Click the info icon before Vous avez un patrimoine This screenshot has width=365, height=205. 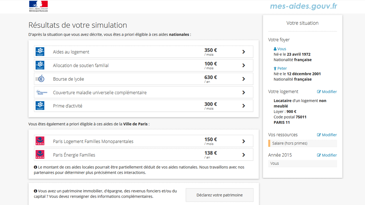36,191
